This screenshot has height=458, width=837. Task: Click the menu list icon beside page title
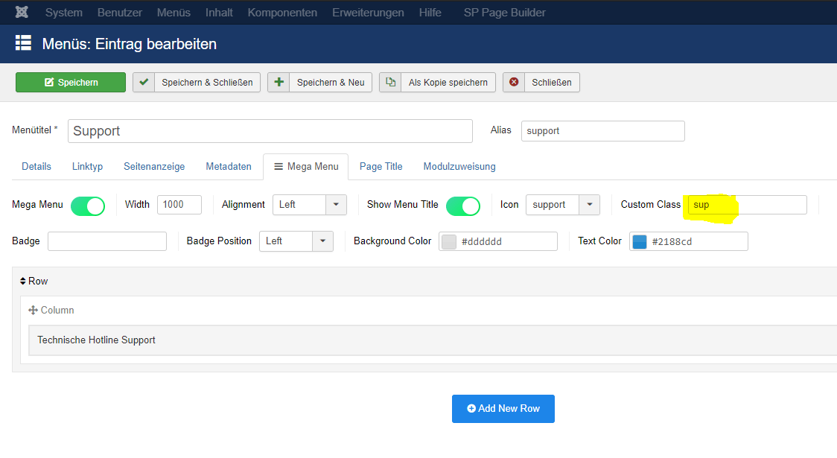pos(23,43)
